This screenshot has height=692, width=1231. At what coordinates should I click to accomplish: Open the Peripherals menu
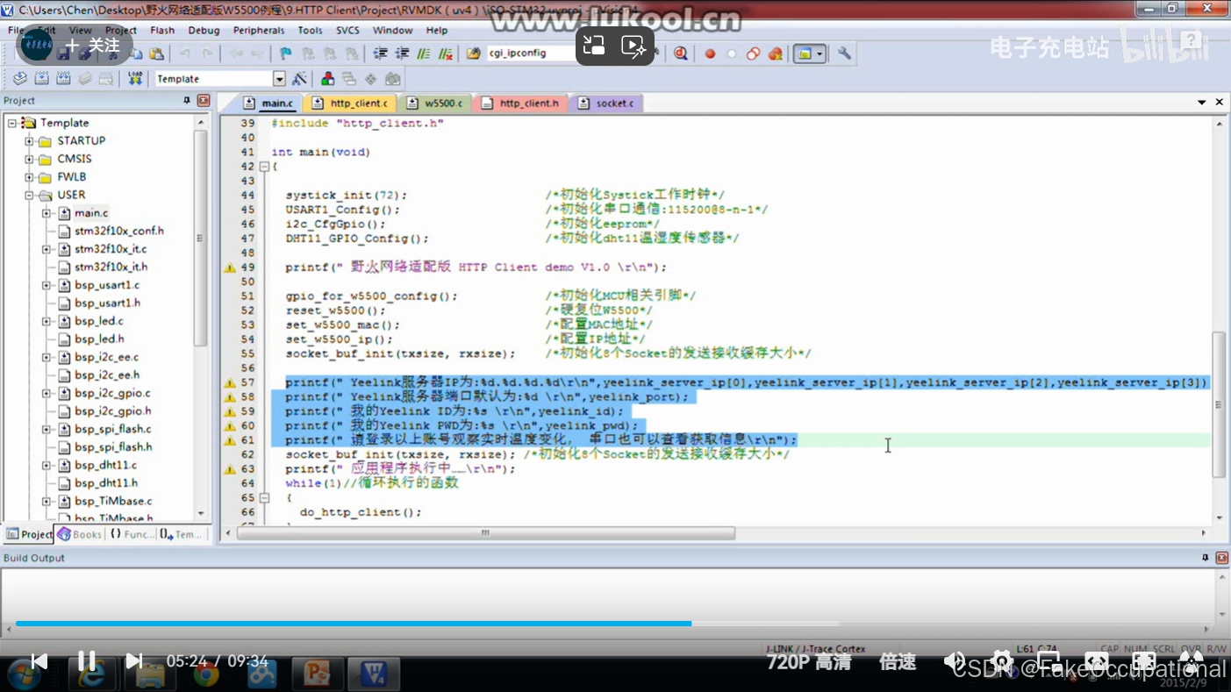259,30
